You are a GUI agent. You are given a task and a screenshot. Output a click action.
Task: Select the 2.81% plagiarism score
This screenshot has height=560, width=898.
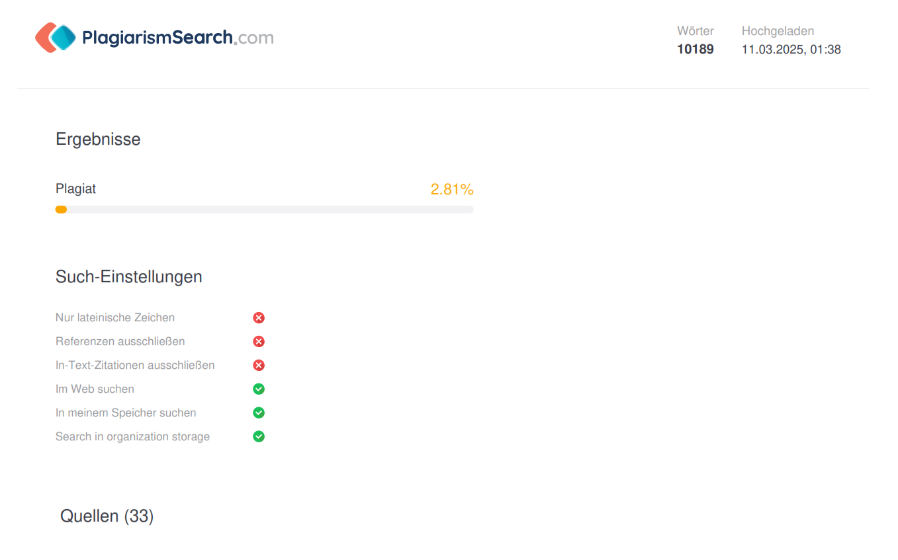pyautogui.click(x=451, y=190)
